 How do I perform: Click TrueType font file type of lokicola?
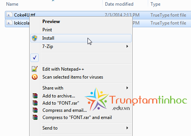click(x=168, y=23)
